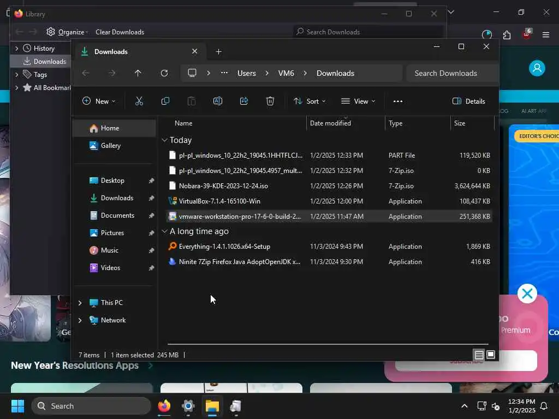The width and height of the screenshot is (559, 419).
Task: Select Gallery in Explorer navigation pane
Action: point(114,145)
